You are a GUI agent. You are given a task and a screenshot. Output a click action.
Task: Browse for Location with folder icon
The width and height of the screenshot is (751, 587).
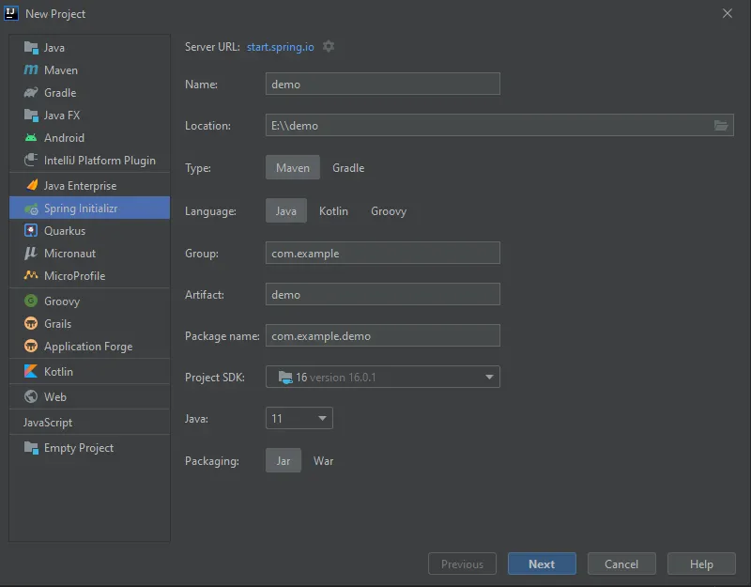(x=721, y=126)
